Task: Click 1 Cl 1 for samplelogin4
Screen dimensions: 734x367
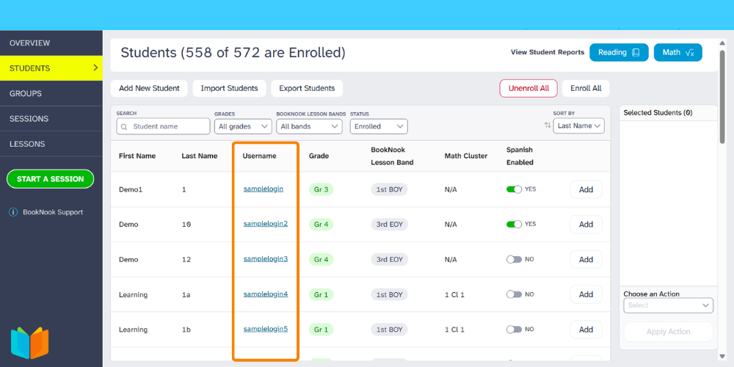Action: [454, 294]
